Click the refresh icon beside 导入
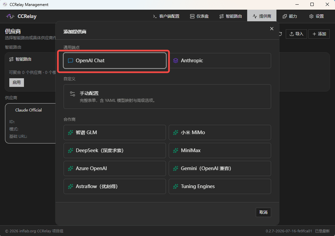The image size is (335, 236). (x=280, y=34)
